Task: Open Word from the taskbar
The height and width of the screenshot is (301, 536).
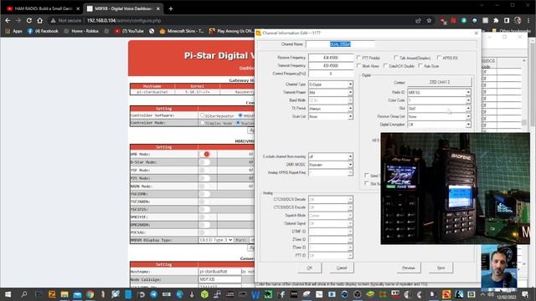Action: 255,294
